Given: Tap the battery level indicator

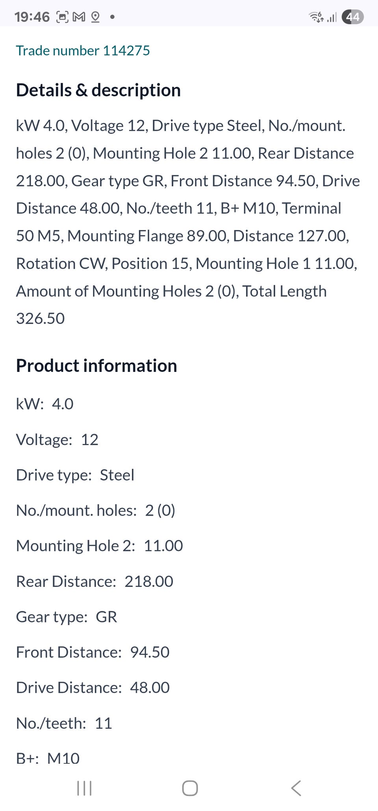Looking at the screenshot, I should tap(353, 17).
